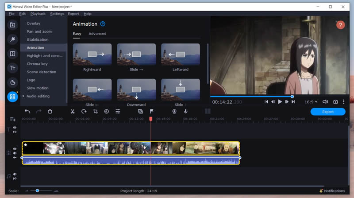The width and height of the screenshot is (354, 198).
Task: Open the Color adjustments tool
Action: [x=107, y=111]
